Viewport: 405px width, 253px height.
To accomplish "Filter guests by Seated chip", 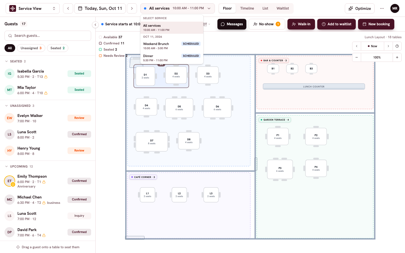I will pos(57,48).
